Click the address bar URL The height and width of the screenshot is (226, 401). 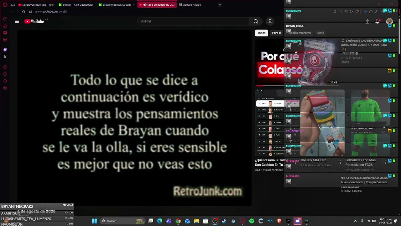coord(52,12)
